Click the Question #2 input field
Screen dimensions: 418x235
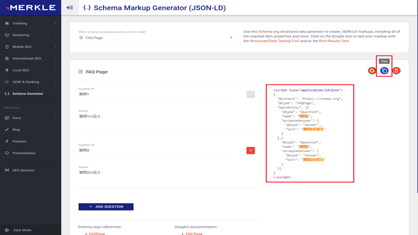pos(154,150)
